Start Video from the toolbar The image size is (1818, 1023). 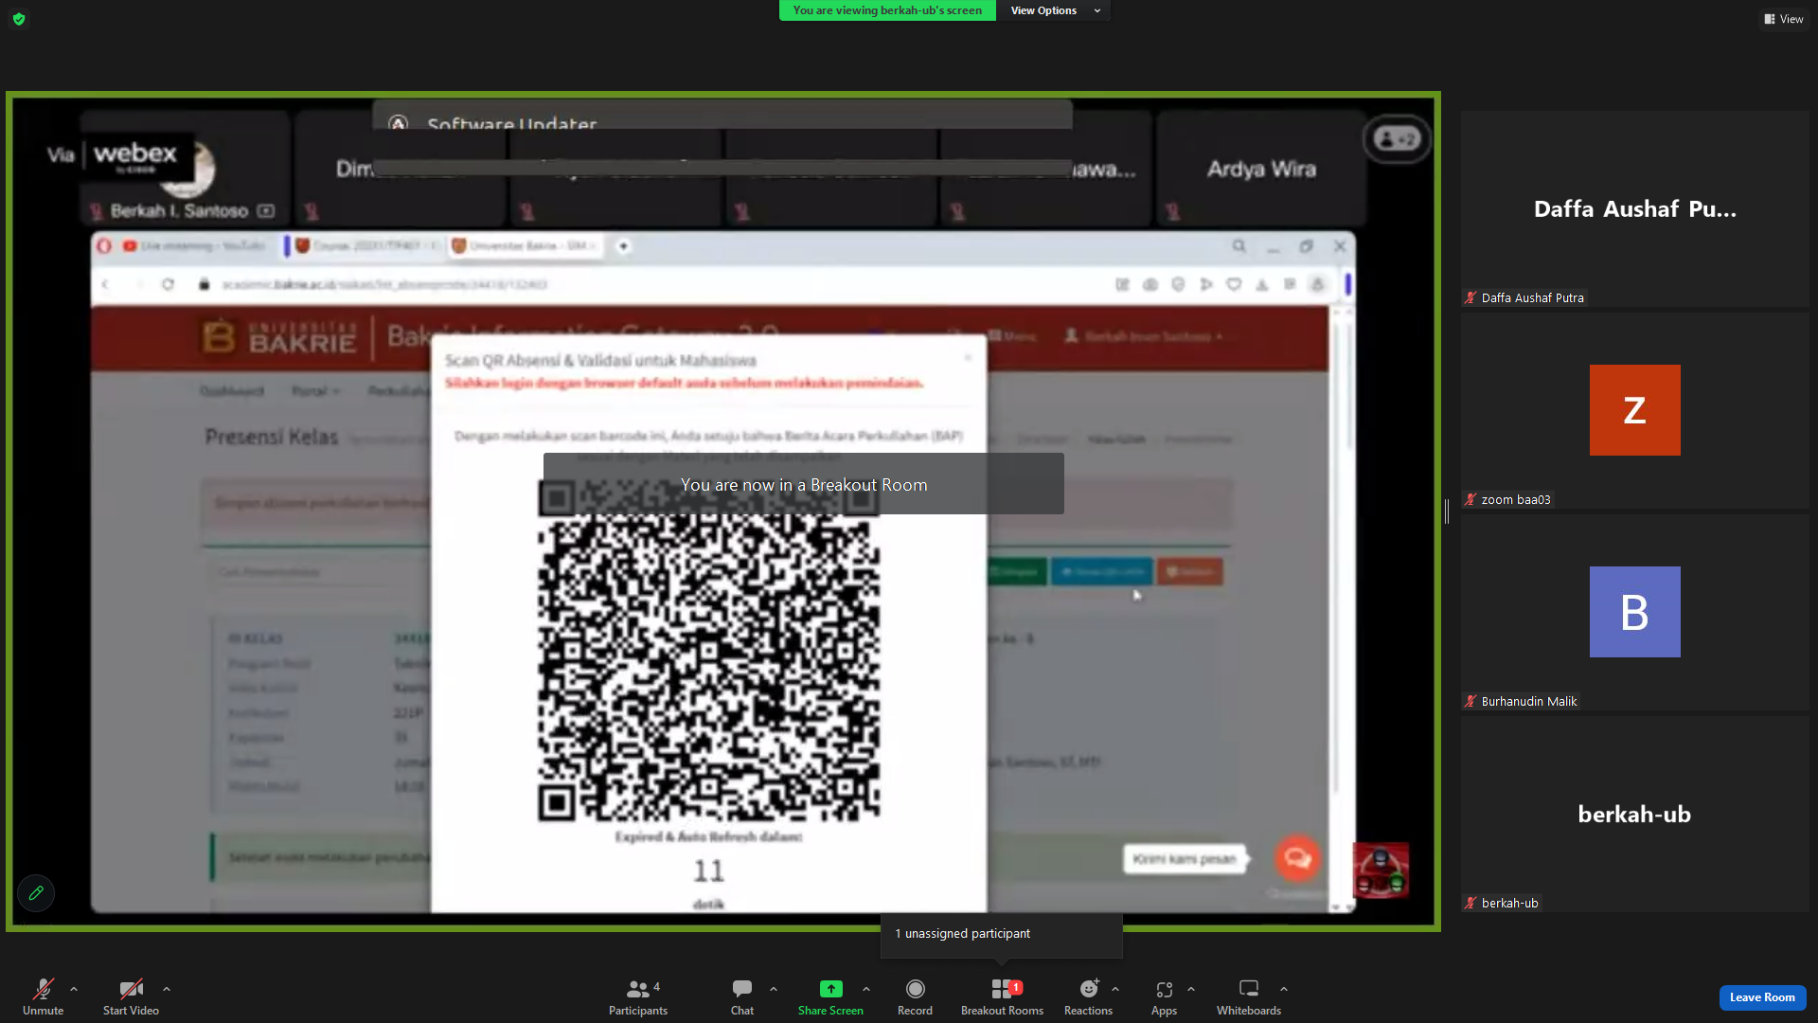coord(131,996)
